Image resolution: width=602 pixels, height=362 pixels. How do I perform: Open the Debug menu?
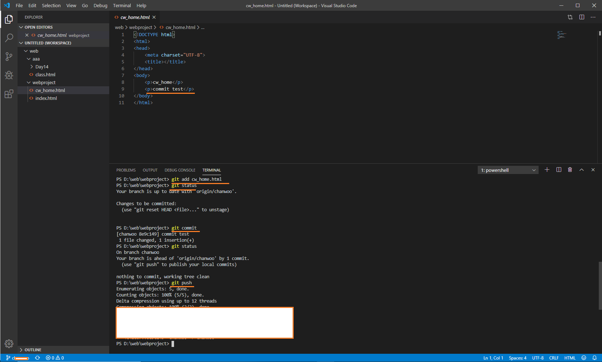[100, 5]
